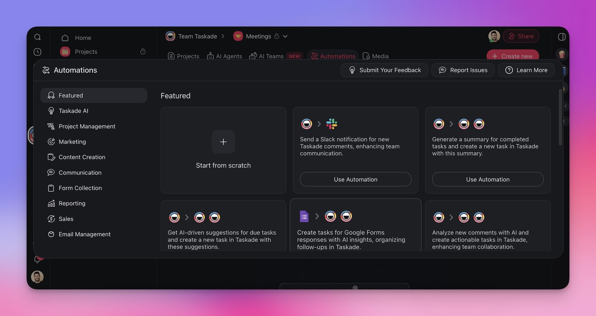Click the red Projects folder icon
Screen dimensions: 596x316
tap(65, 52)
